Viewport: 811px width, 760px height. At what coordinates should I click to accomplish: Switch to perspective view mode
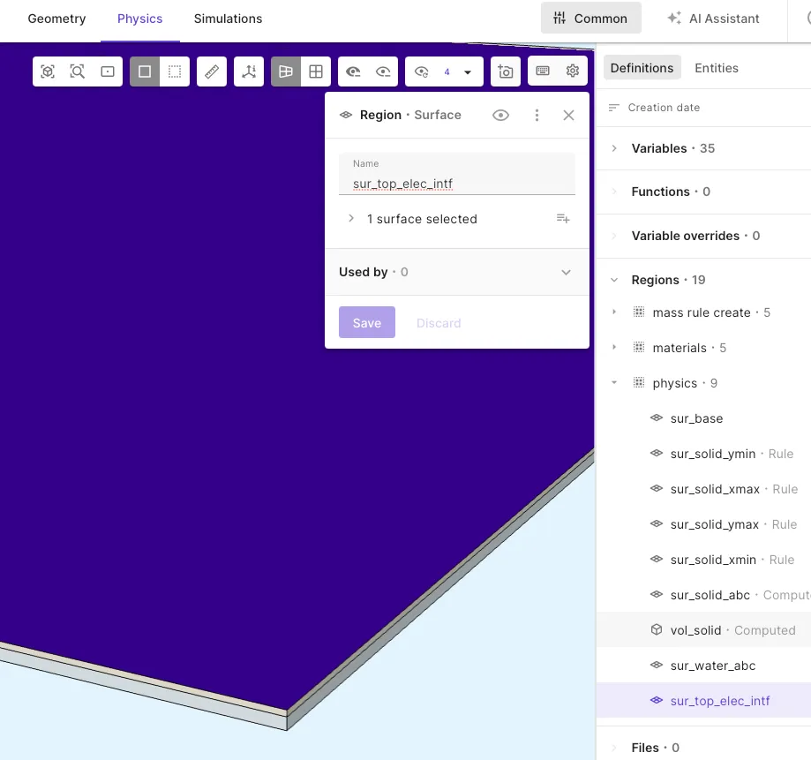286,71
